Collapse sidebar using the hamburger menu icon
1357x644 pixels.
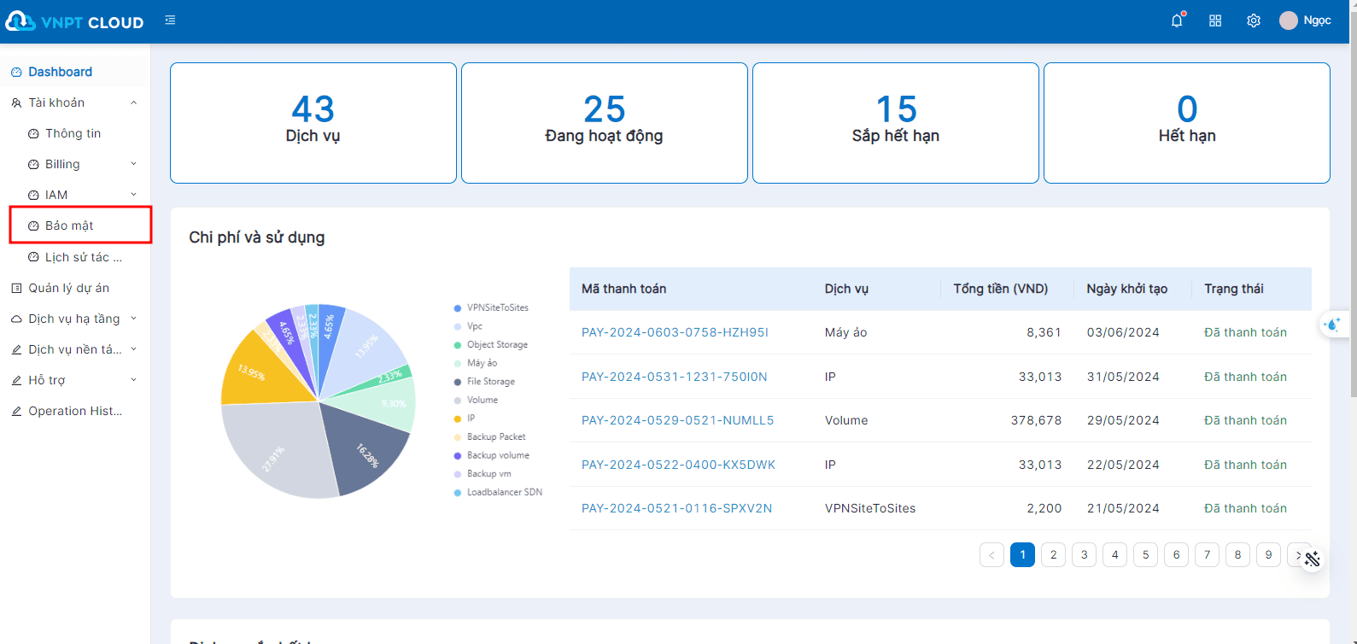tap(170, 20)
